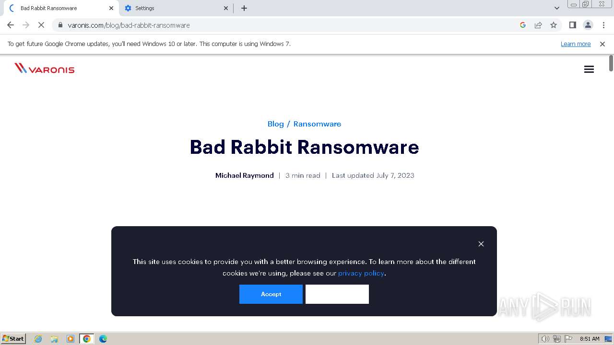Close the Settings tab
Image resolution: width=614 pixels, height=345 pixels.
click(x=226, y=8)
